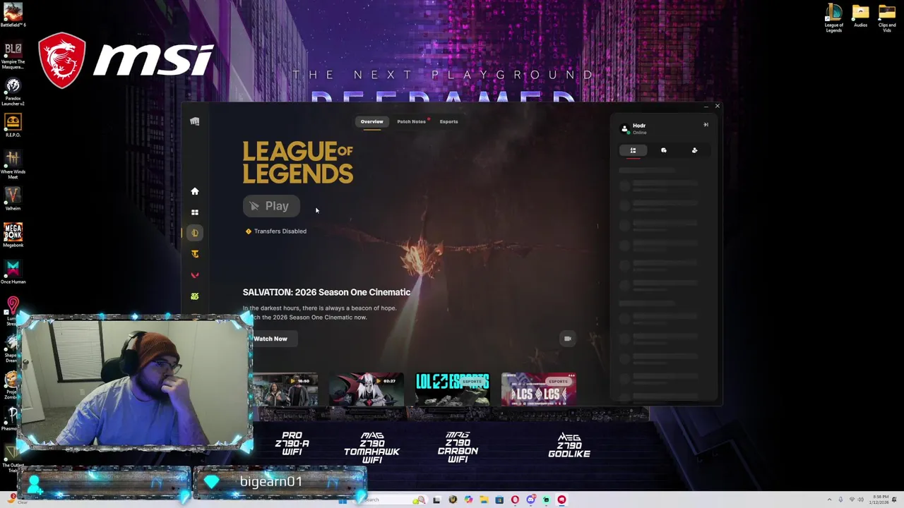Open the LCS esports thumbnail
904x508 pixels.
(538, 390)
